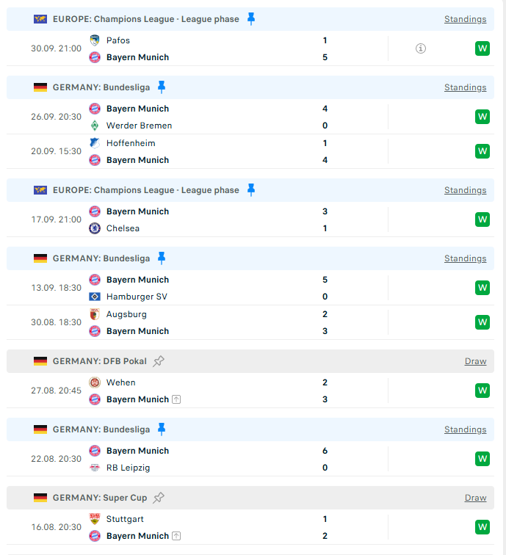
Task: Pin the DFB Pokal competition
Action: (x=159, y=361)
